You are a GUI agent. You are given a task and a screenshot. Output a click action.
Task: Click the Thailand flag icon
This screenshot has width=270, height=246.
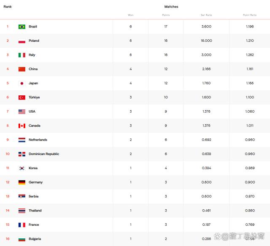tap(22, 211)
